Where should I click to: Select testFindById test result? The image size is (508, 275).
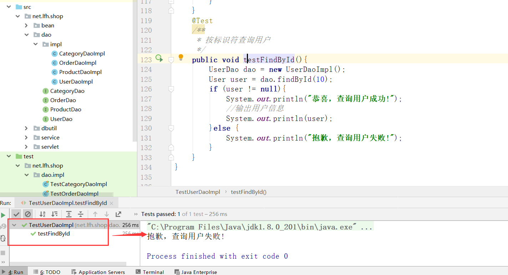pos(54,234)
